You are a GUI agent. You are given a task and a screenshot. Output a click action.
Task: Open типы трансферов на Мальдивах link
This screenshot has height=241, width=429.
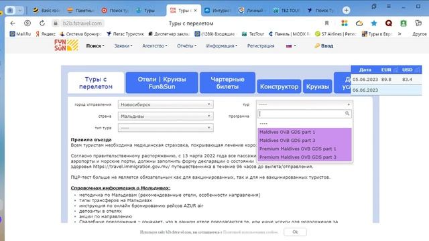click(x=115, y=200)
